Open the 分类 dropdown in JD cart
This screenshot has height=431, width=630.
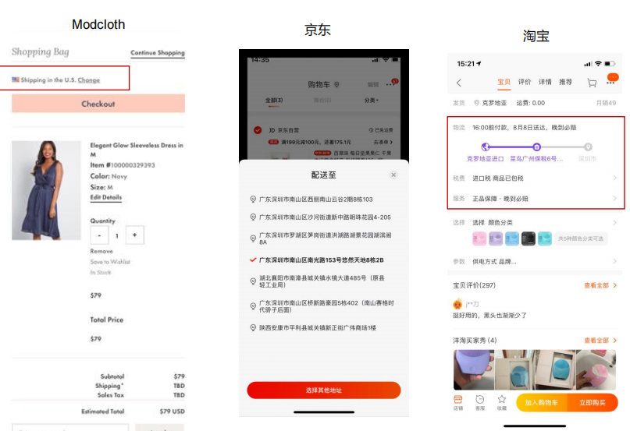point(372,100)
